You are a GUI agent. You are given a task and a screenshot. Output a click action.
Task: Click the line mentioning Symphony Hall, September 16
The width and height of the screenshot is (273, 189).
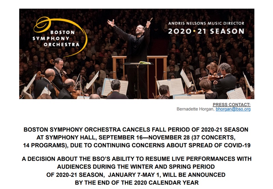pos(136,137)
